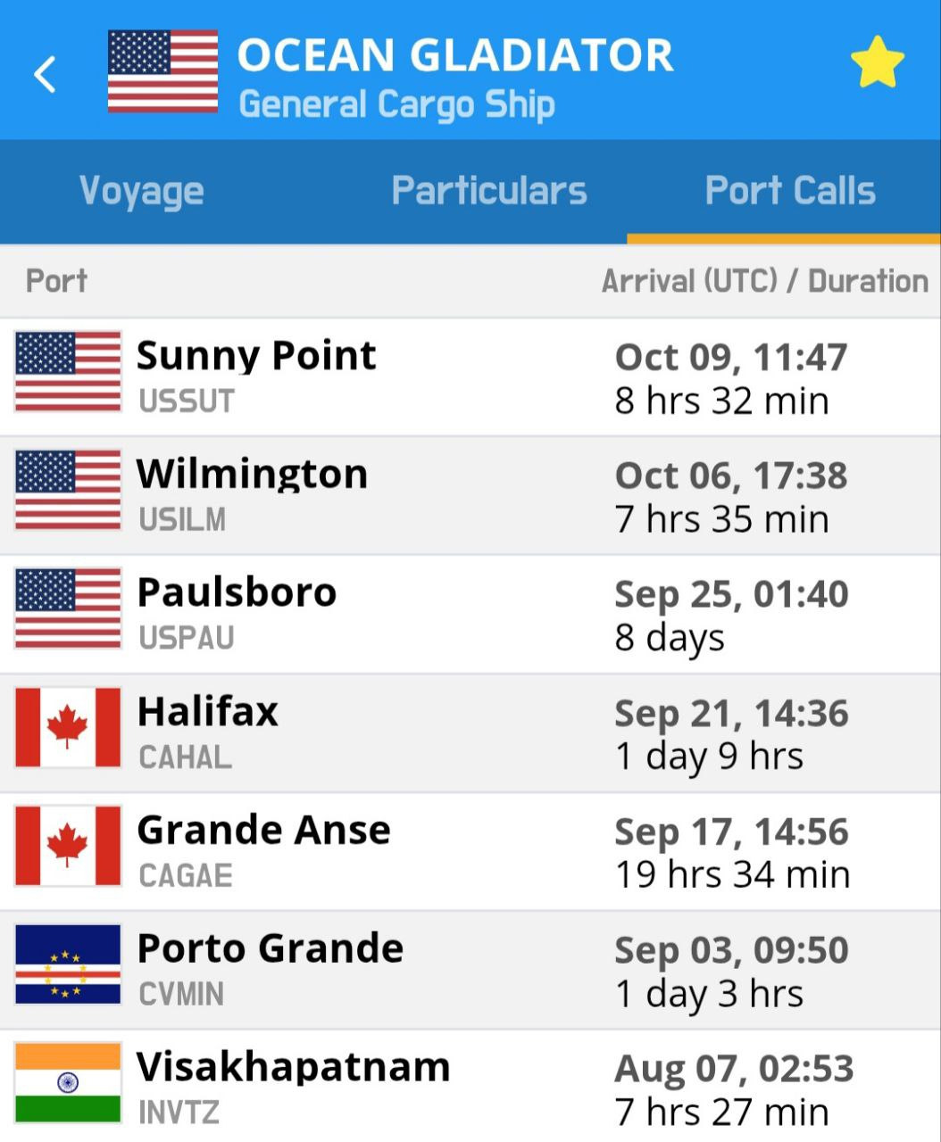Open the Particulars tab
Screen dimensions: 941x1142
click(489, 191)
